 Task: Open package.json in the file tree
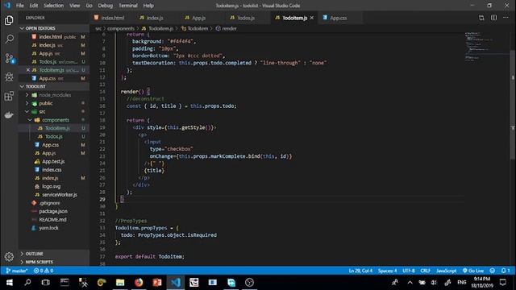54,211
